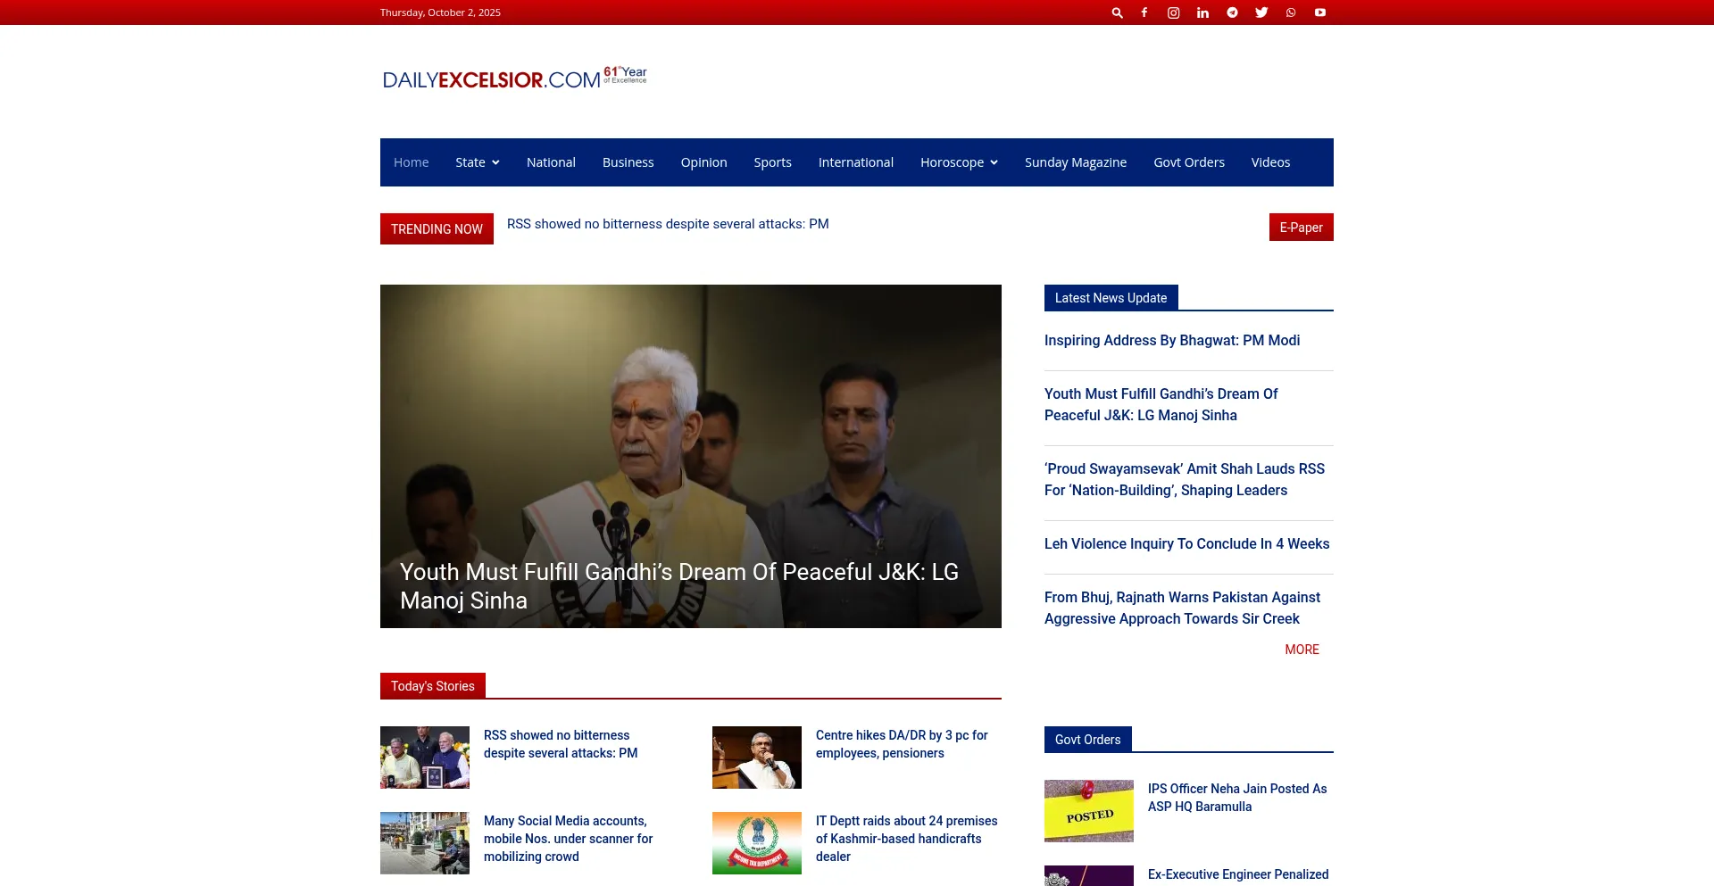Screen dimensions: 1714x886
Task: Click the red MORE link
Action: 1302,650
